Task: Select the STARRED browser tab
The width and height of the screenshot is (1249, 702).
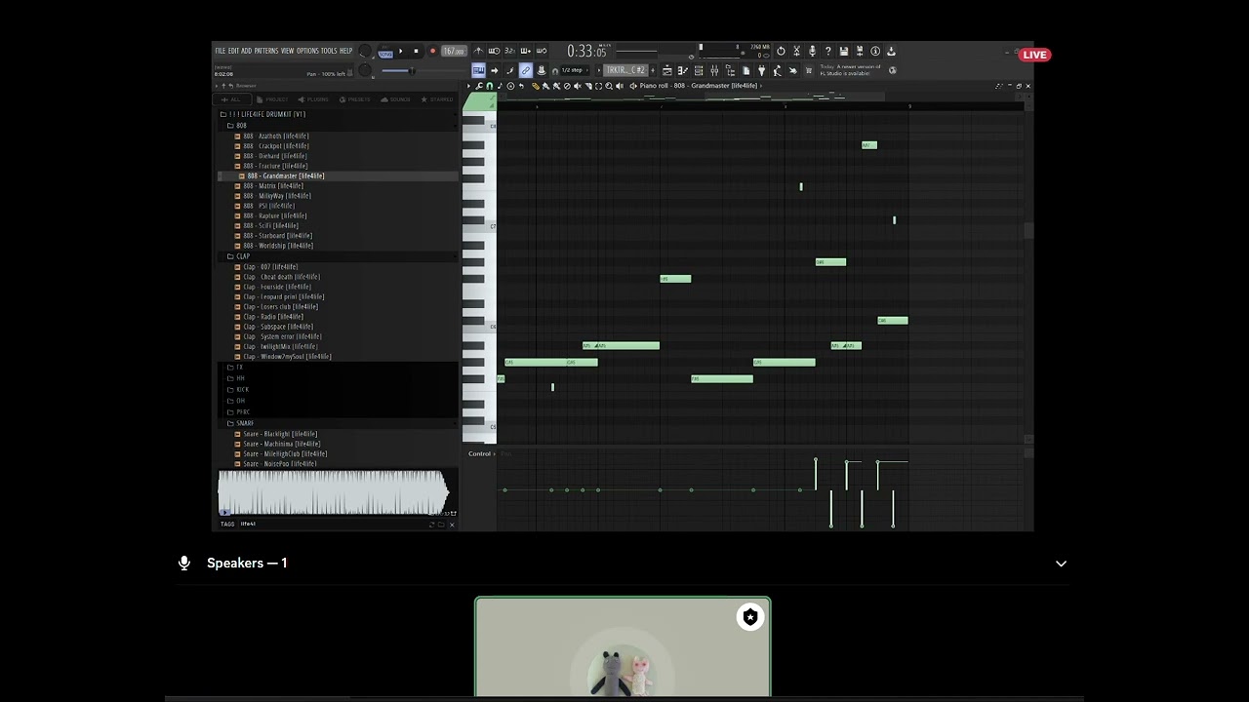Action: 438,99
